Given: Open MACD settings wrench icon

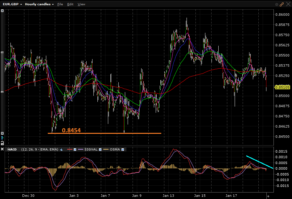Looking at the screenshot, I should [61, 150].
